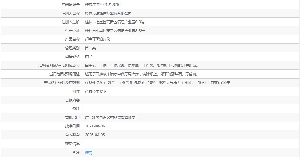This screenshot has width=300, height=158.
Task: Click the 适用范围/预期用途 label
Action: coord(65,74)
